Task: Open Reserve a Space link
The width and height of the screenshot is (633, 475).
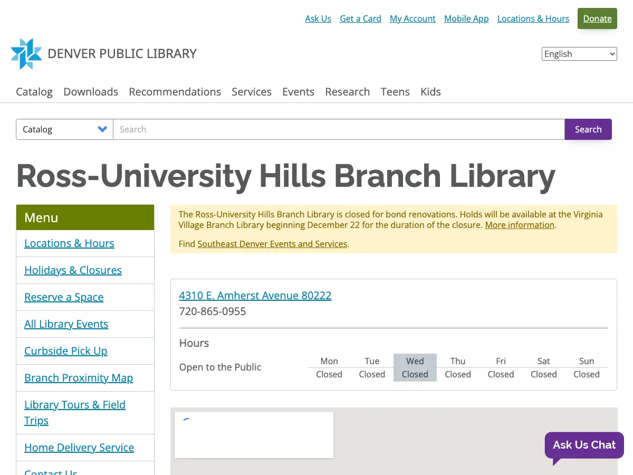Action: [x=64, y=297]
